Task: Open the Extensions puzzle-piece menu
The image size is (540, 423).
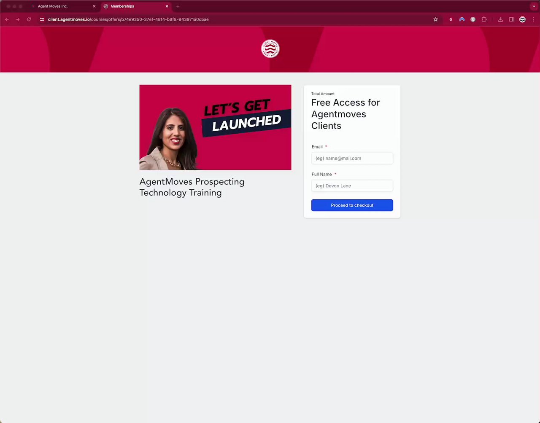Action: [x=484, y=19]
